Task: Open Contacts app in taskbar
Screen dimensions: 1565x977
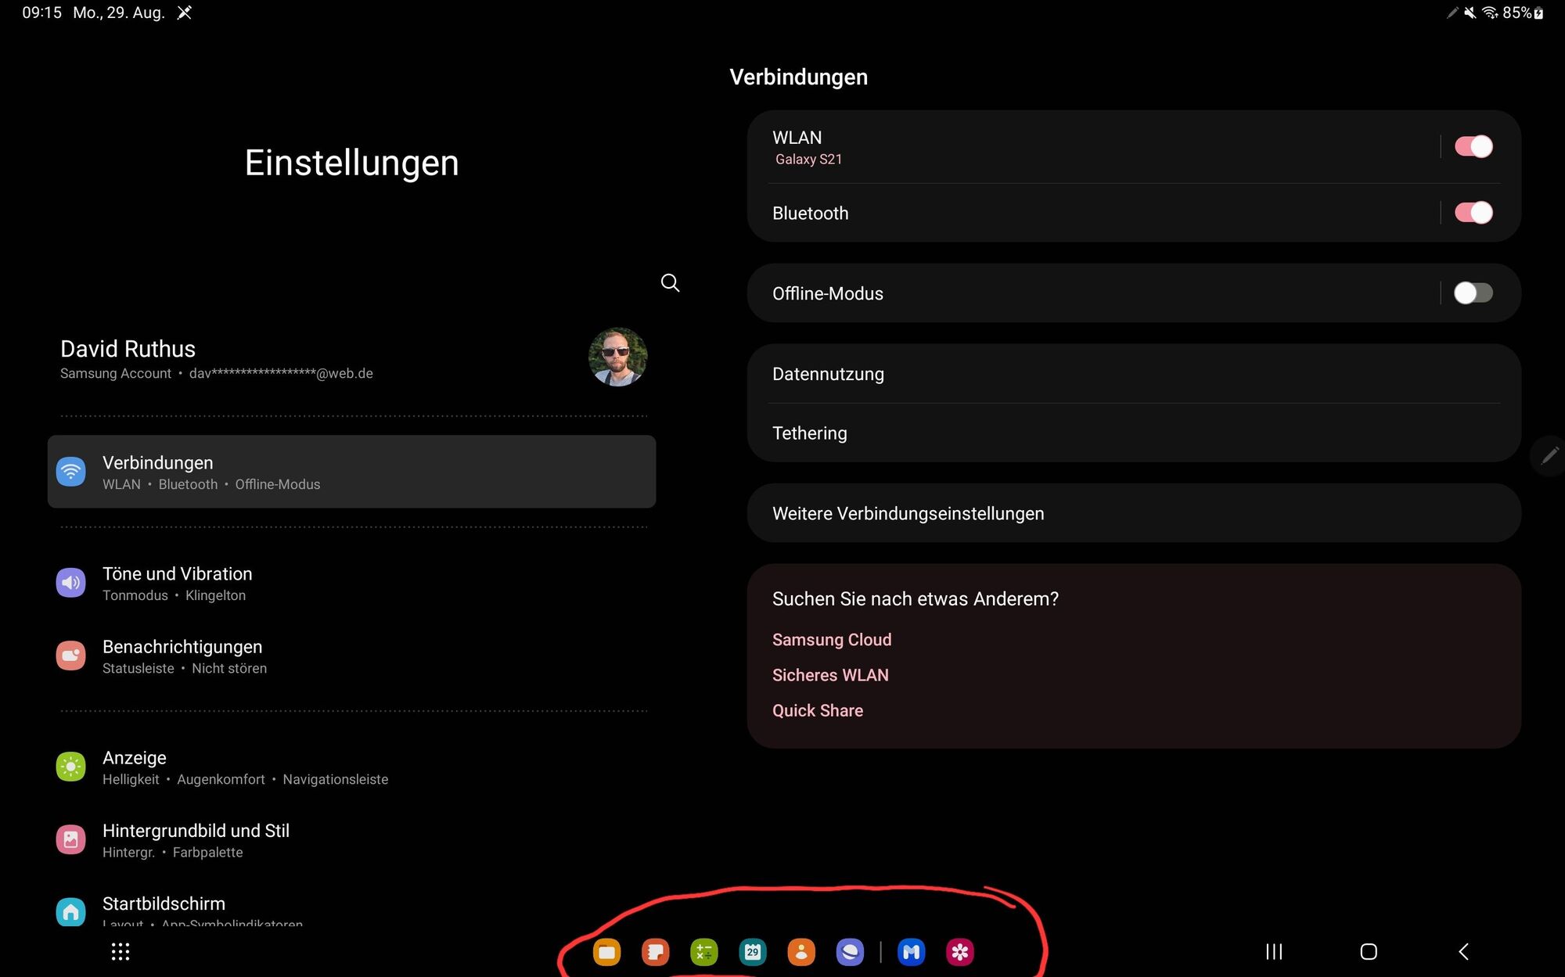Action: 800,952
